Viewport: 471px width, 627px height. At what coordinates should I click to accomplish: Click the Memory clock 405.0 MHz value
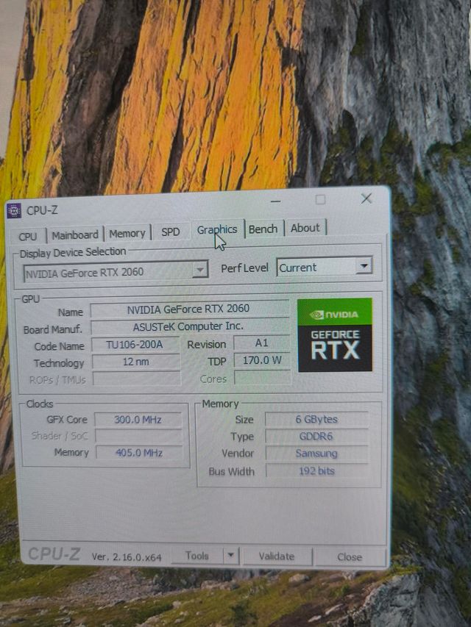pos(139,453)
